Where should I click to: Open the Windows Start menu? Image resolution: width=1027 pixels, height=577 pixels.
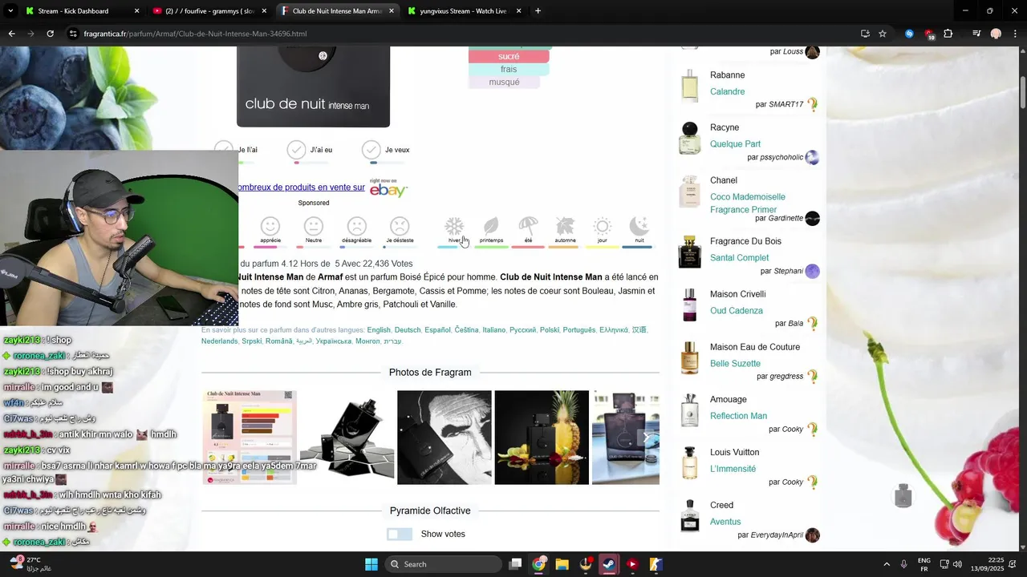click(x=371, y=564)
